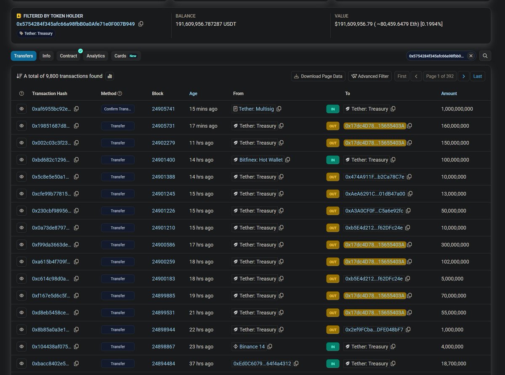Click the Amount column header
Viewport: 505px width, 375px height.
(449, 94)
